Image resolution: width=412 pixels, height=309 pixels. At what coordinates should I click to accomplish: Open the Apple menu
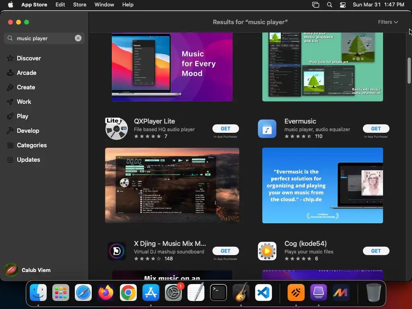pos(10,5)
